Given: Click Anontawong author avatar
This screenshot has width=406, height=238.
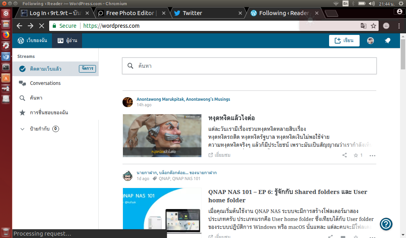Looking at the screenshot, I should tap(128, 102).
